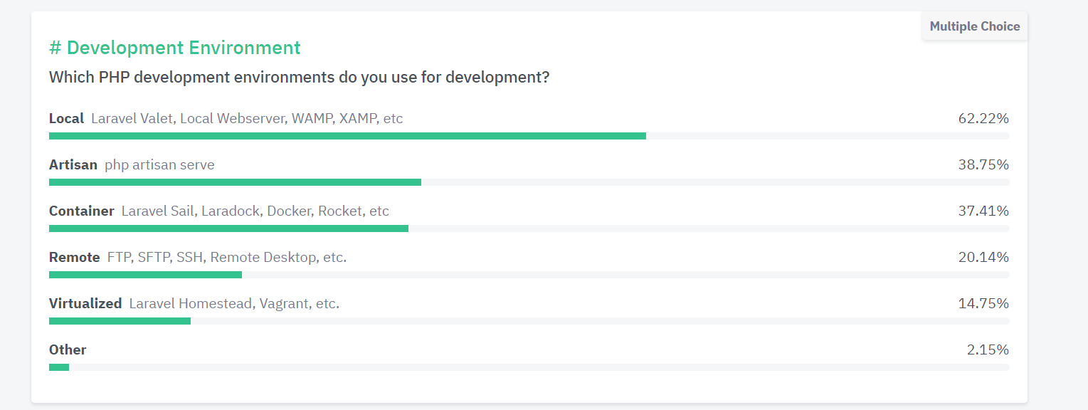The image size is (1088, 410).
Task: Select the Container option label
Action: click(x=82, y=211)
